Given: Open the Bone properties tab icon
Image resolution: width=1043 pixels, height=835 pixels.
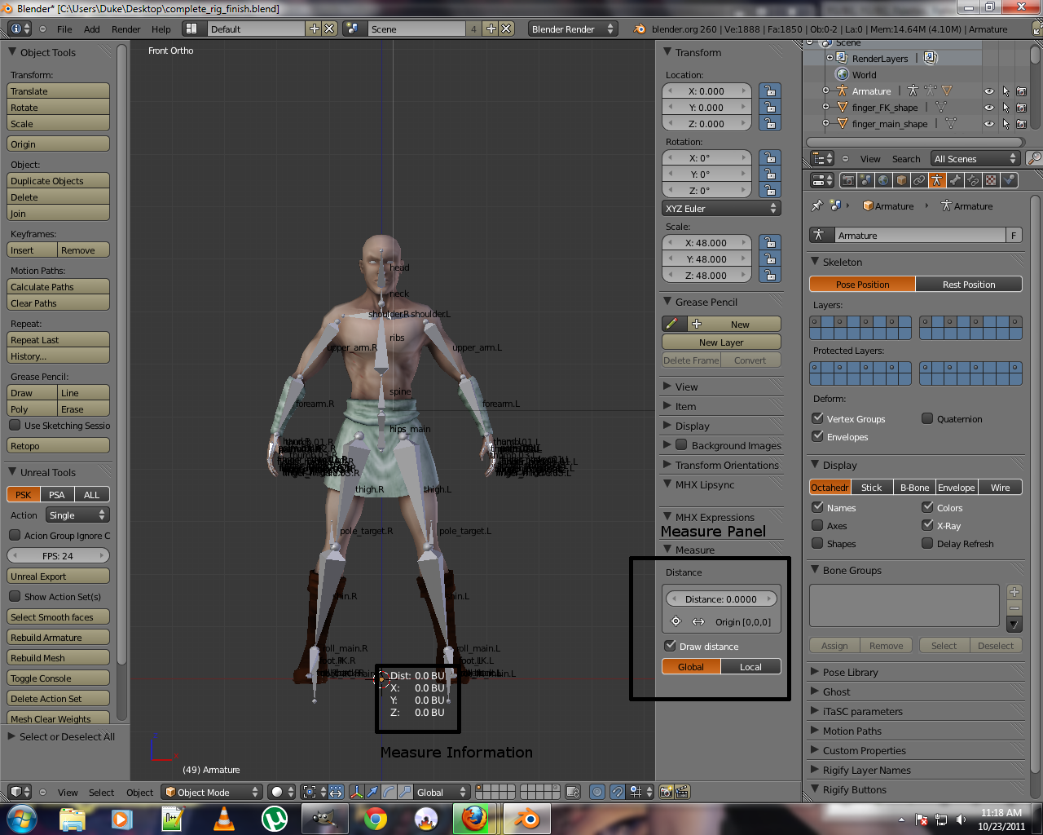Looking at the screenshot, I should [955, 180].
